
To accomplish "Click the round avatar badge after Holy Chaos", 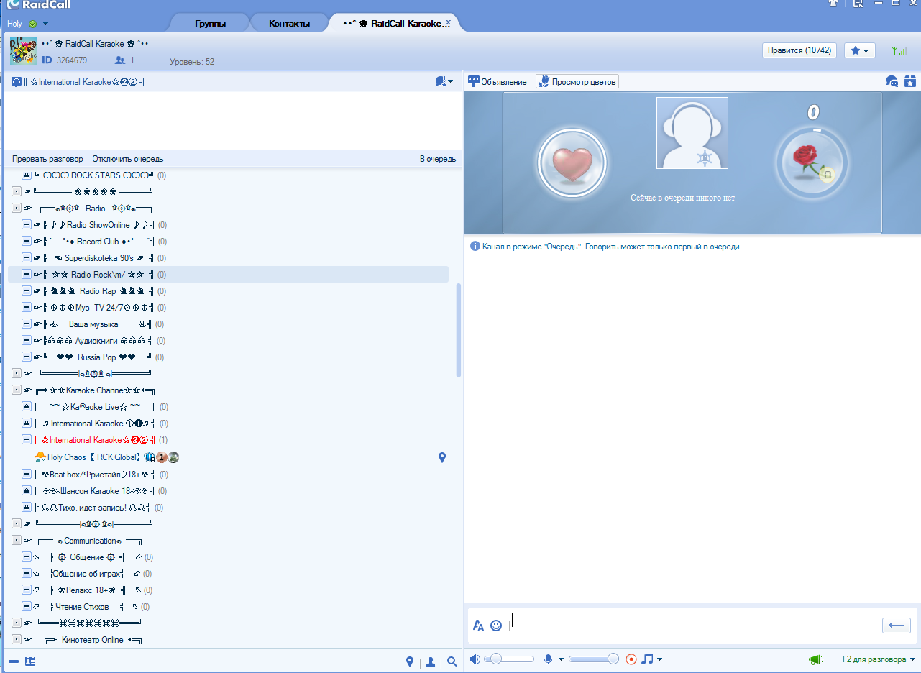I will (173, 457).
